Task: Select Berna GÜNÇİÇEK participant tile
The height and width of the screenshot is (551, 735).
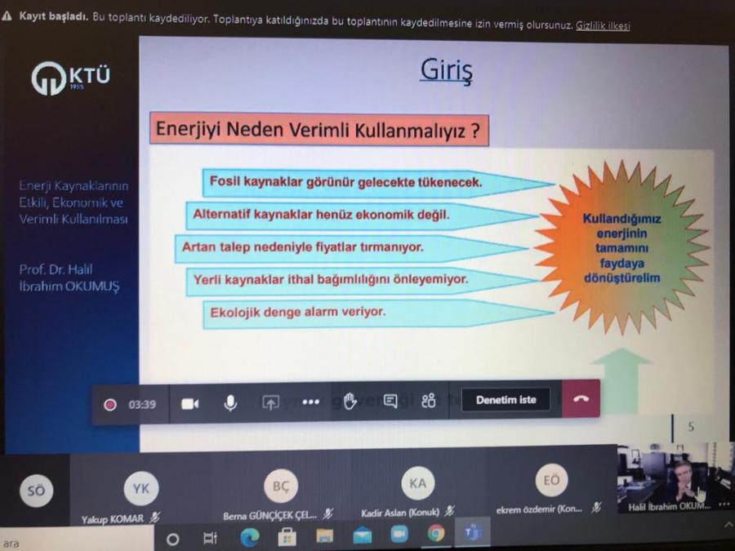Action: [280, 487]
